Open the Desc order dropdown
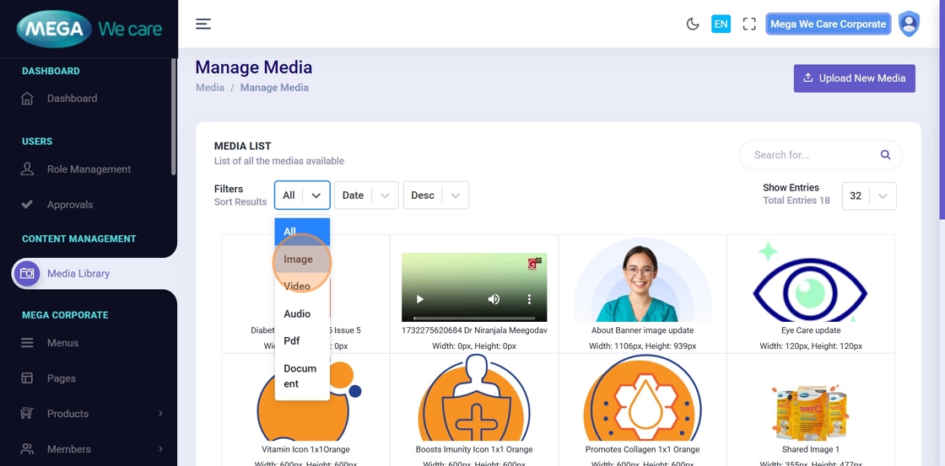This screenshot has width=945, height=466. pos(435,196)
